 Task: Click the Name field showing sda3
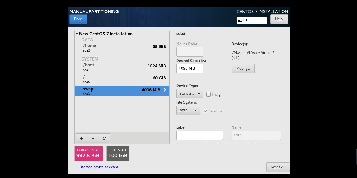(256, 135)
